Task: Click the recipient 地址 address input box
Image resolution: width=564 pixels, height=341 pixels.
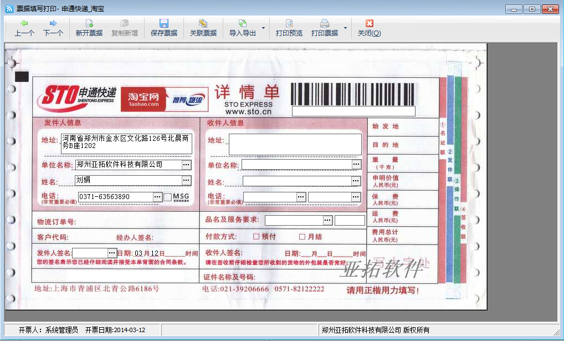Action: [x=295, y=144]
